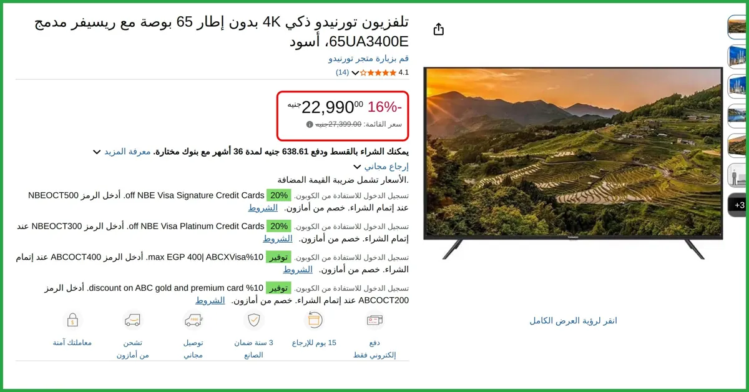This screenshot has height=392, width=749.
Task: Select the selected sunset terraces thumbnail
Action: [x=738, y=26]
